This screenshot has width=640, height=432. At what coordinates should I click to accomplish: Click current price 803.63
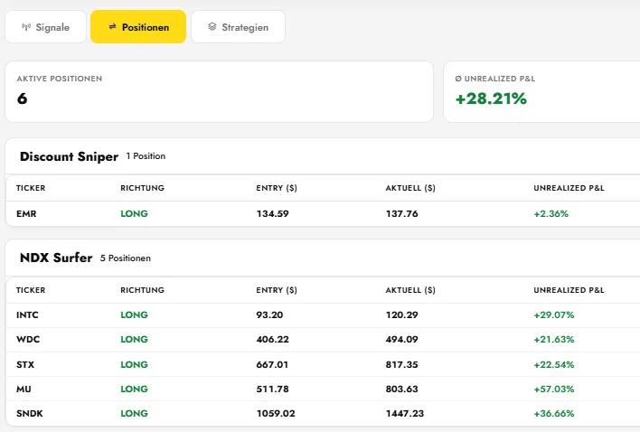(x=402, y=390)
